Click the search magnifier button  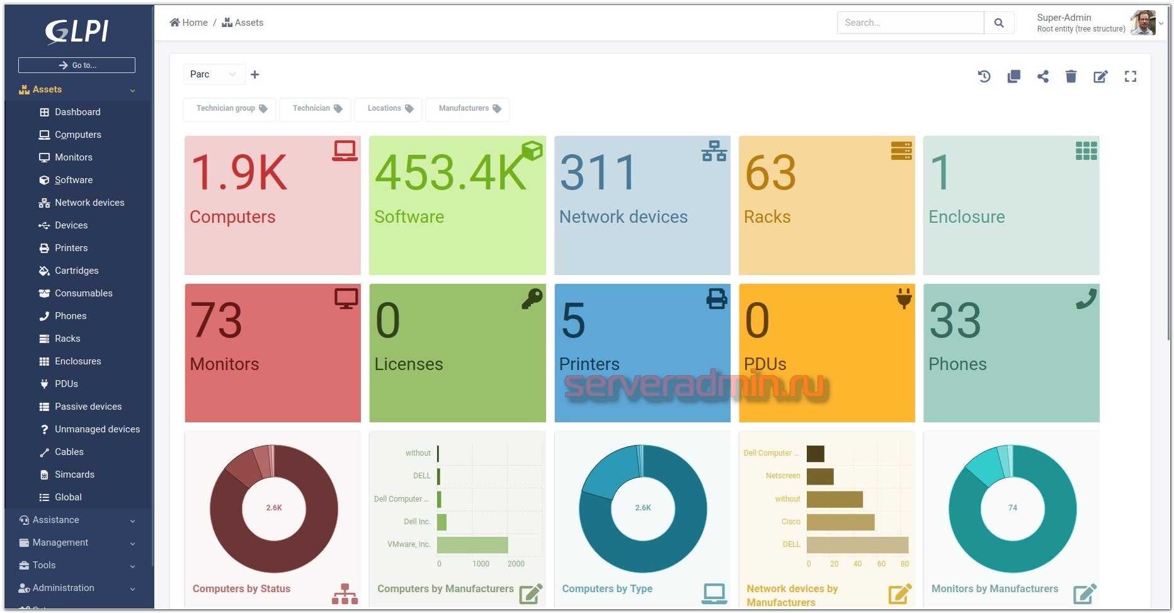point(999,23)
